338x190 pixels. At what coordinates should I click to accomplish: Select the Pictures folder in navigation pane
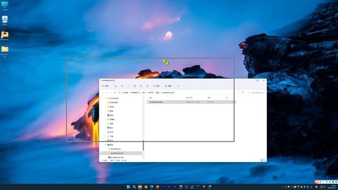tap(110, 128)
